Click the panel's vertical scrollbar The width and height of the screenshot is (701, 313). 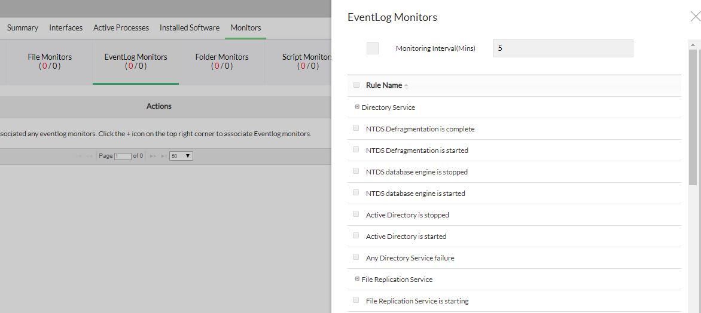click(693, 119)
